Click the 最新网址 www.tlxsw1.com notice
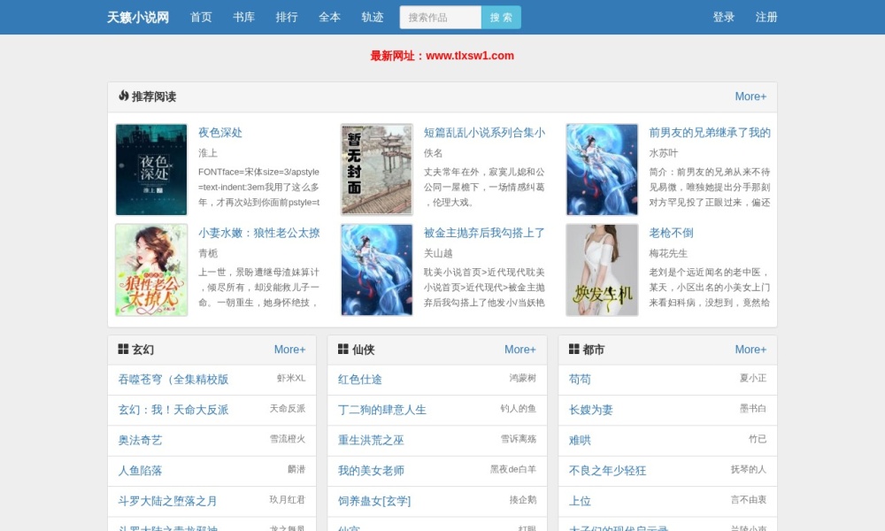Image resolution: width=885 pixels, height=531 pixels. [442, 56]
